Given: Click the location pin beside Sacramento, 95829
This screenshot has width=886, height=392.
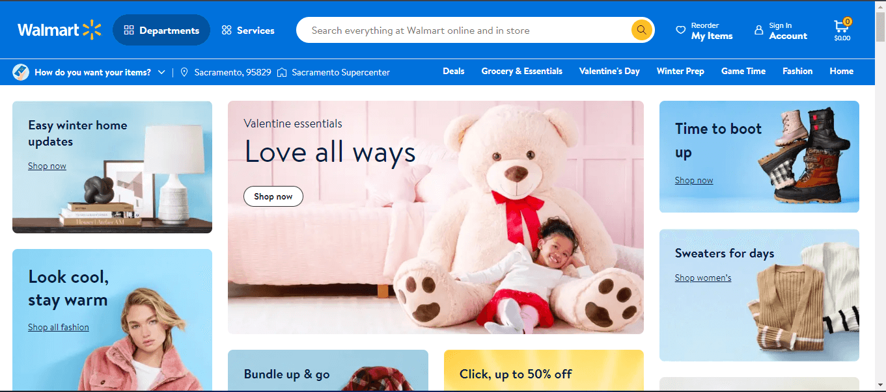Looking at the screenshot, I should [x=184, y=72].
